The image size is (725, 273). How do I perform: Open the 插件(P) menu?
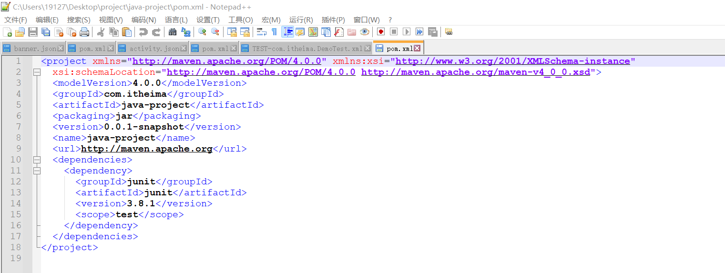pyautogui.click(x=333, y=20)
